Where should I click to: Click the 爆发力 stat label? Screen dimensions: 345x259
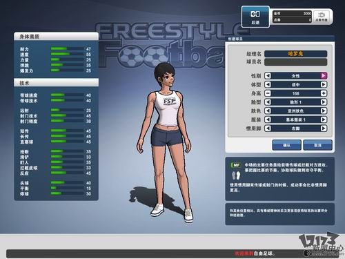[26, 70]
